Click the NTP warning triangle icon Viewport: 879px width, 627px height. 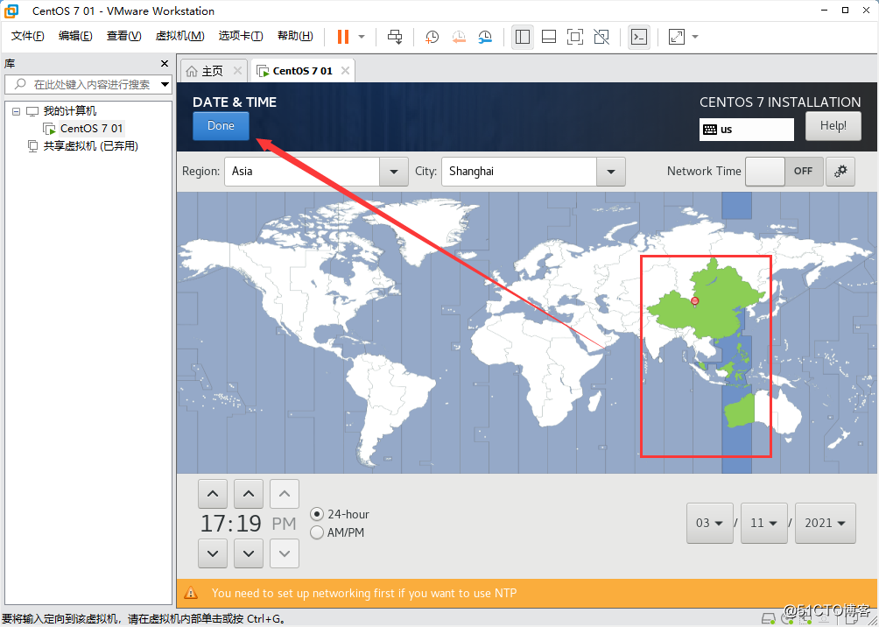(x=191, y=593)
